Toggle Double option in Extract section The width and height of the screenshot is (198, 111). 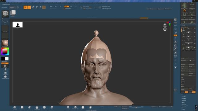(x=186, y=92)
